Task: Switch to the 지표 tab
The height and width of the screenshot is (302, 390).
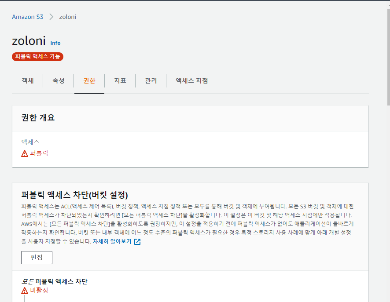Action: pyautogui.click(x=120, y=81)
